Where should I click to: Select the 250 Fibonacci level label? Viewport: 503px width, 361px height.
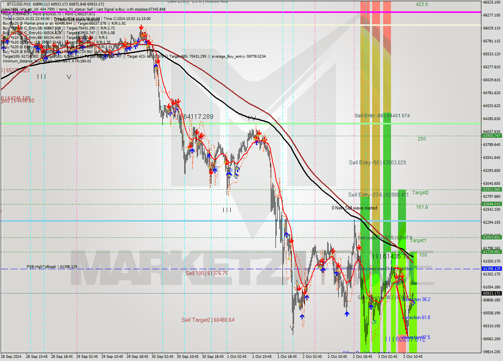422,139
